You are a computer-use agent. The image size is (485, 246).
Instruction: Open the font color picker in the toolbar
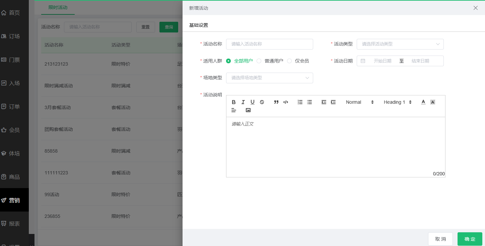423,102
